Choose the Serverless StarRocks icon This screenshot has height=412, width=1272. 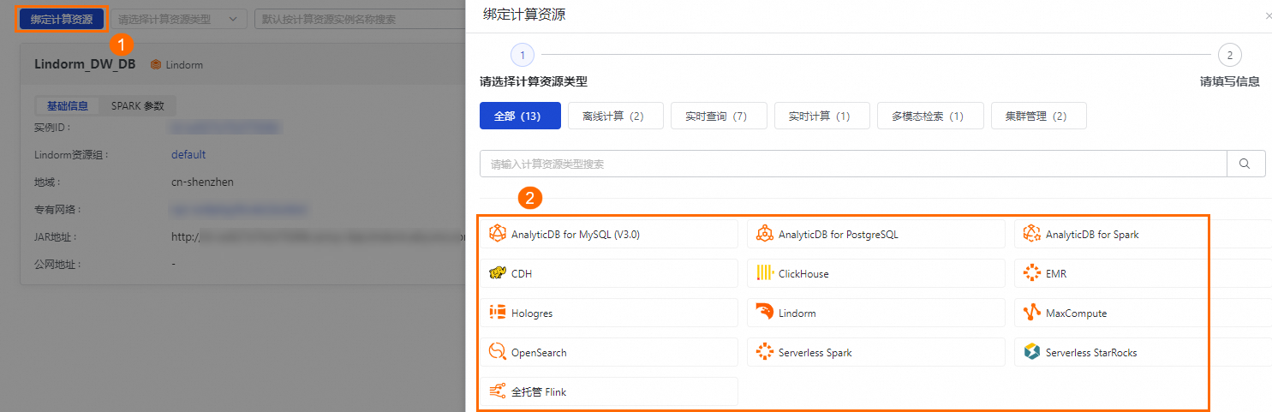click(1032, 352)
